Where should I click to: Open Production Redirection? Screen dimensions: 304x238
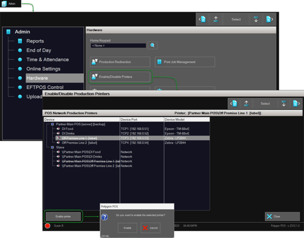pos(120,62)
